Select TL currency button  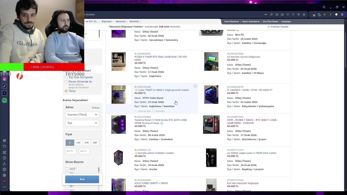tap(70, 143)
